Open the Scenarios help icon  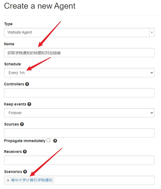pos(25,172)
